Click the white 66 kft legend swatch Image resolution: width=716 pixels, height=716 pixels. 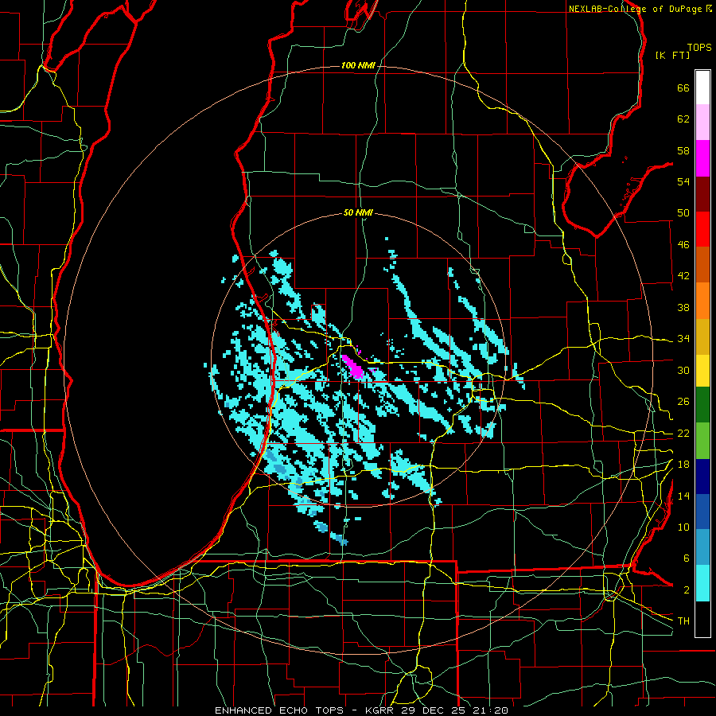click(702, 88)
